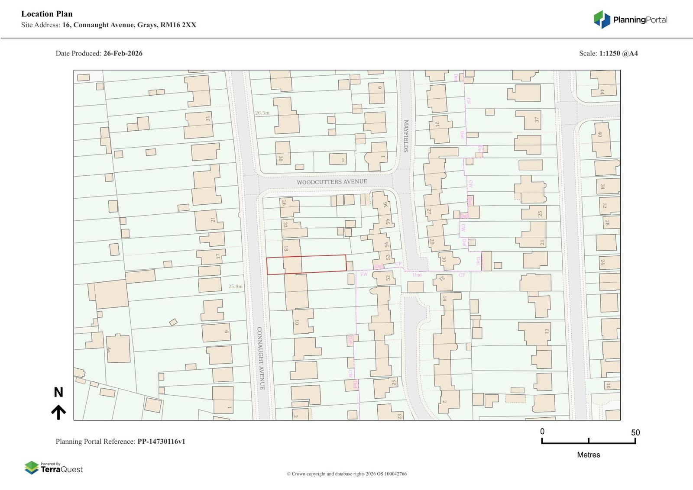This screenshot has width=693, height=490.
Task: Click the north arrow symbol
Action: (58, 412)
